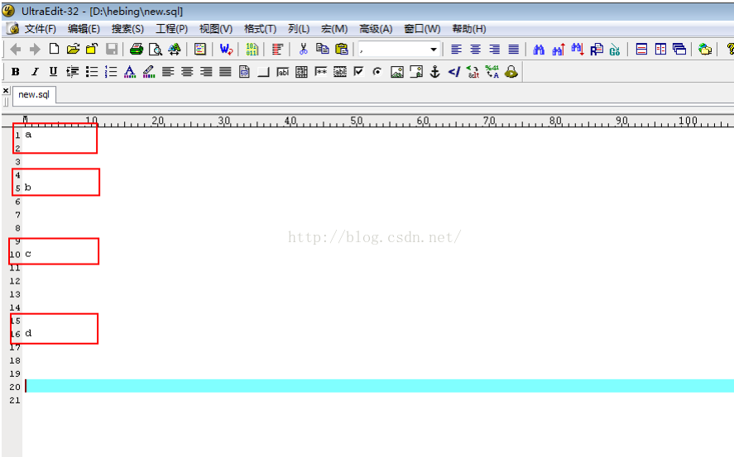Viewport: 734px width, 457px height.
Task: Apply bold with the B icon
Action: (x=16, y=72)
